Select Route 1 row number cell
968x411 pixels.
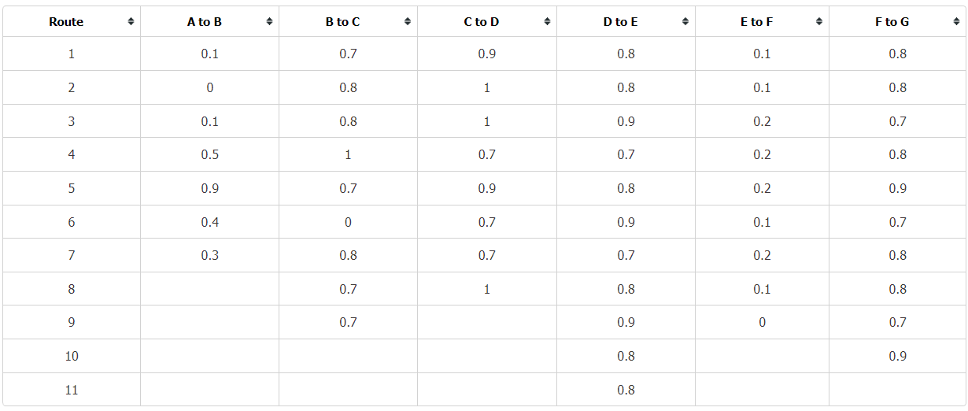click(x=72, y=54)
